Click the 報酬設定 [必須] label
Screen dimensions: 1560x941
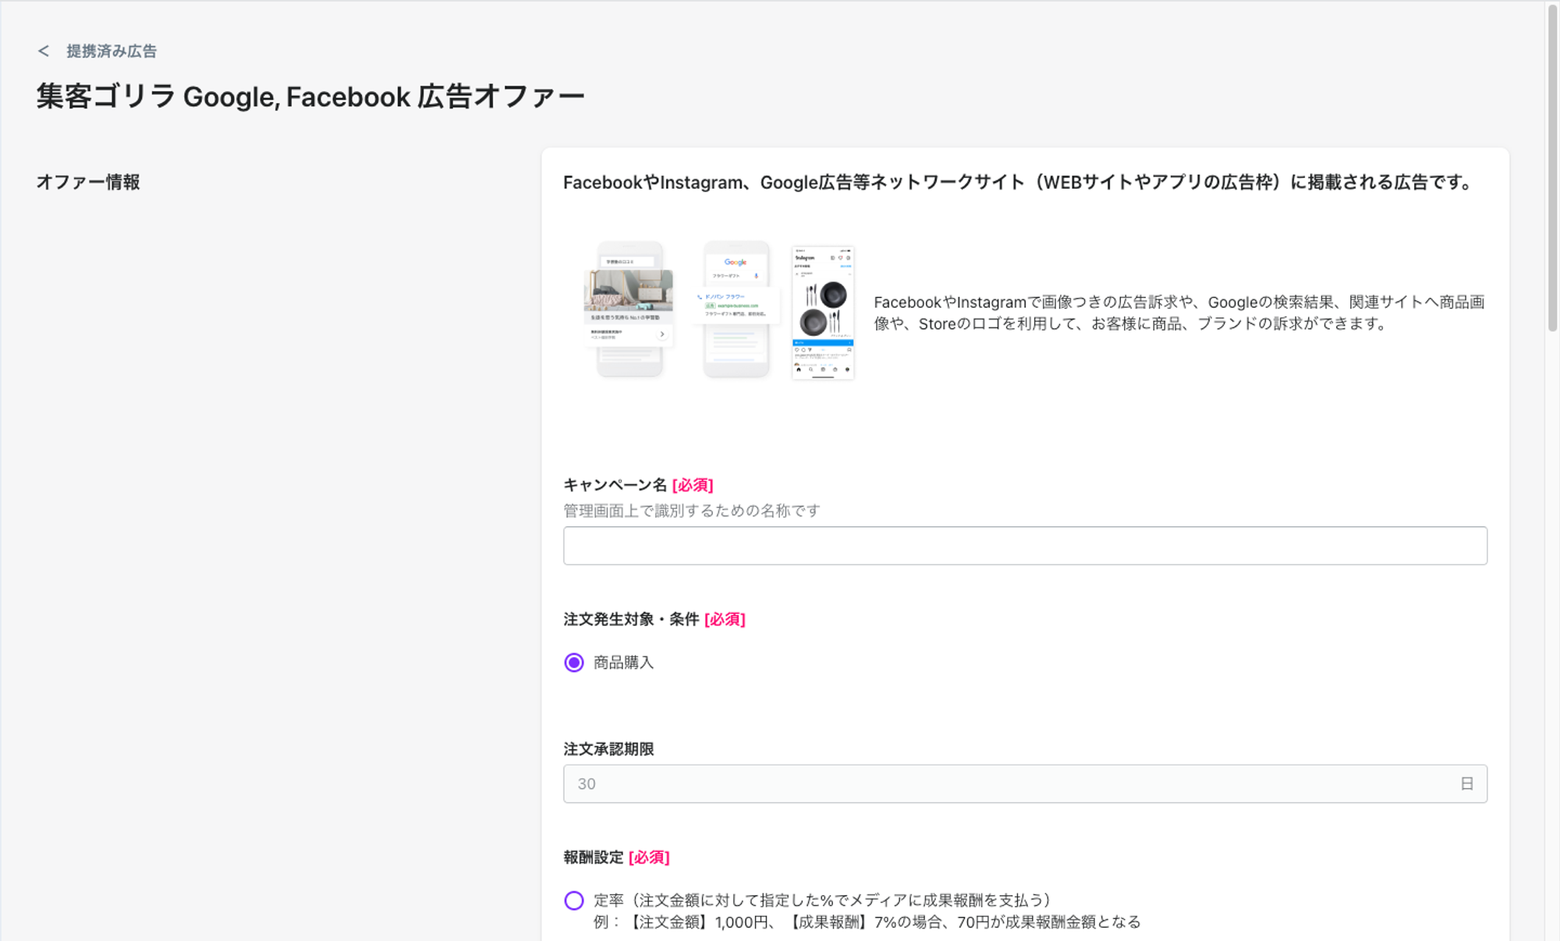[x=616, y=857]
